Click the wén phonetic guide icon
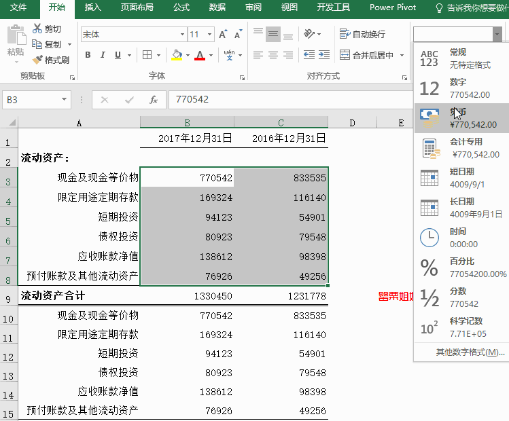This screenshot has width=509, height=421. pyautogui.click(x=229, y=55)
